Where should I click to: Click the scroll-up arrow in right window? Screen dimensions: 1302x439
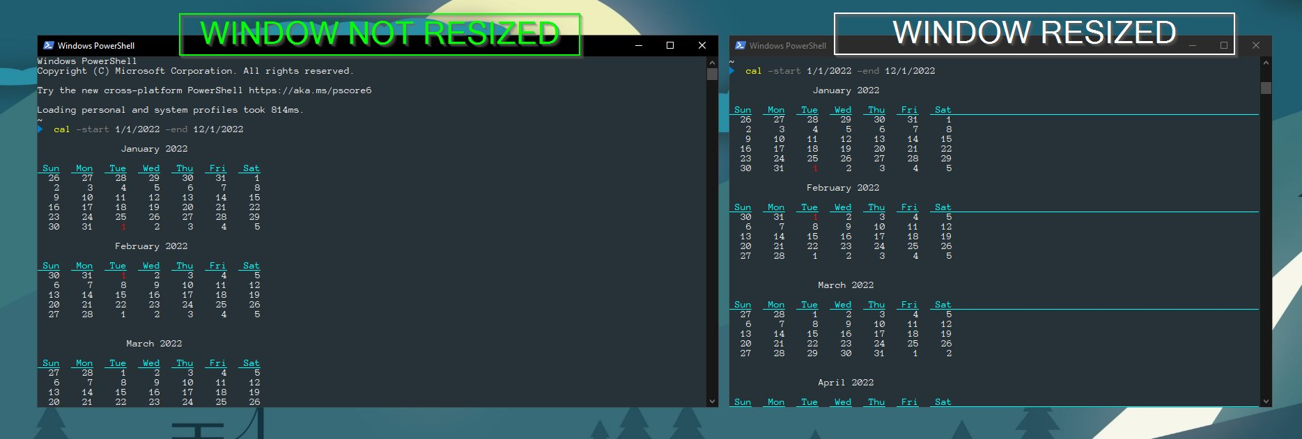[1266, 63]
